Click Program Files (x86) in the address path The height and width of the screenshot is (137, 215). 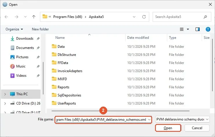(x=68, y=17)
